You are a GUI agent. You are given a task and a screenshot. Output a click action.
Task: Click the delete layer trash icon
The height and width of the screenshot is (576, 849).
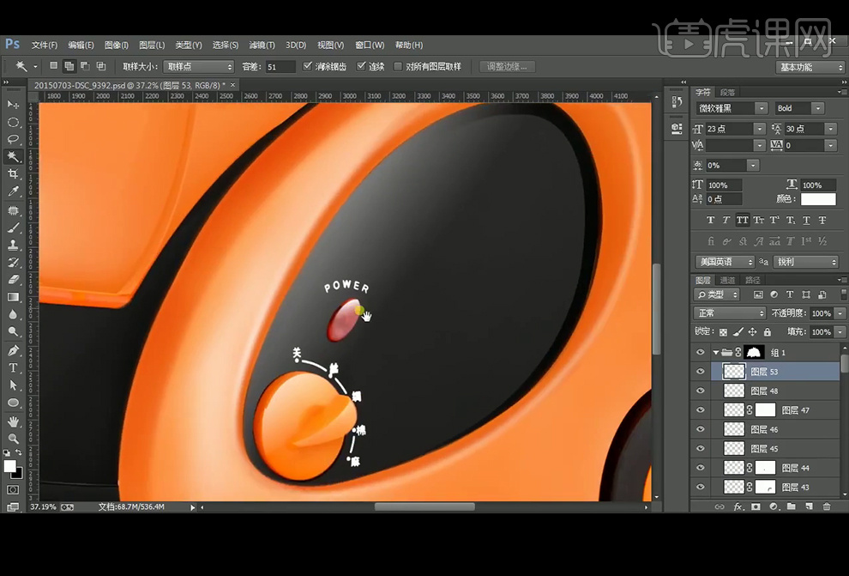pyautogui.click(x=827, y=506)
